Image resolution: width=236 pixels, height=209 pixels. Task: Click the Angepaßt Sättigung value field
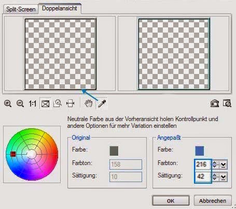[x=203, y=176]
